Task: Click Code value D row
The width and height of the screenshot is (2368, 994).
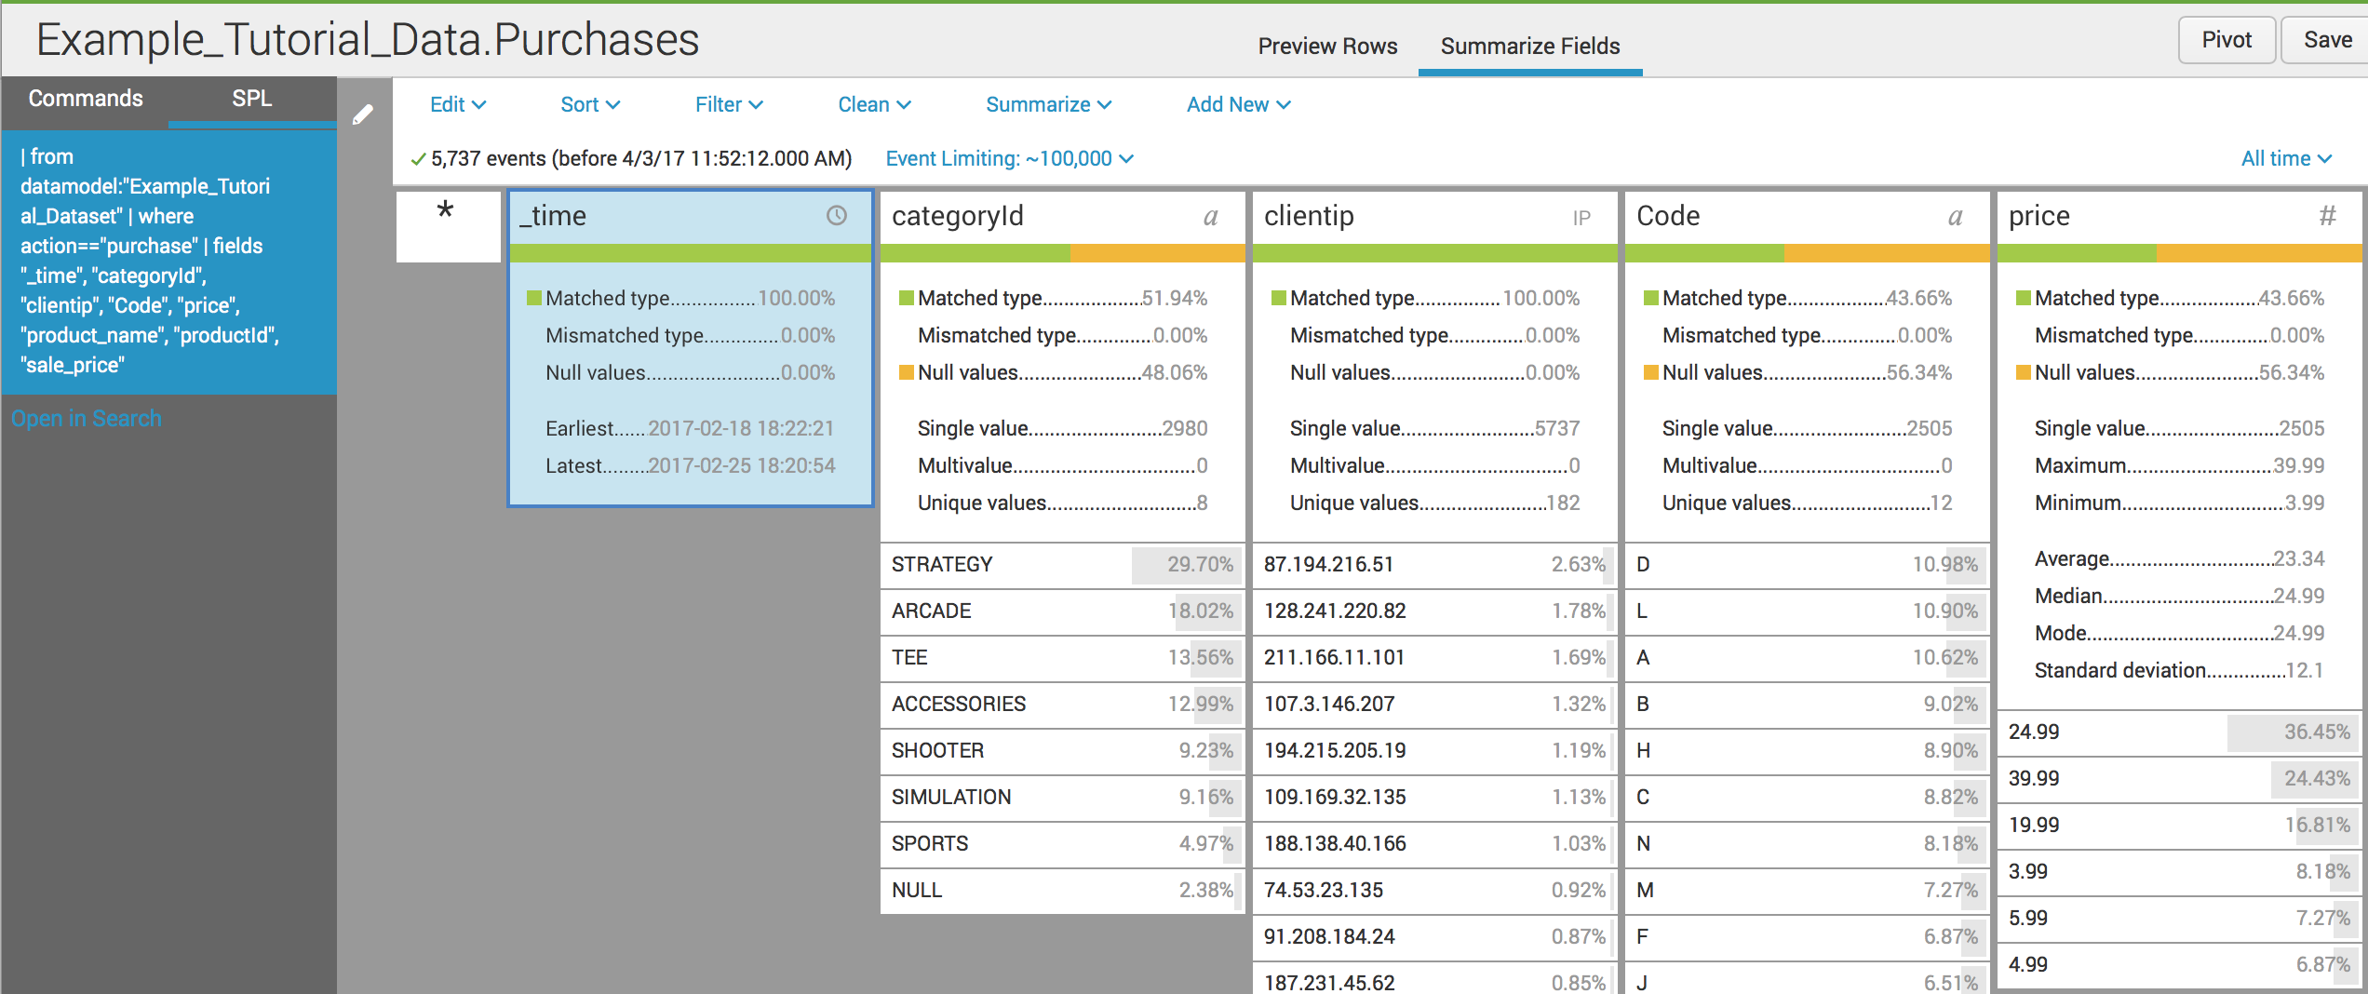Action: (1807, 565)
